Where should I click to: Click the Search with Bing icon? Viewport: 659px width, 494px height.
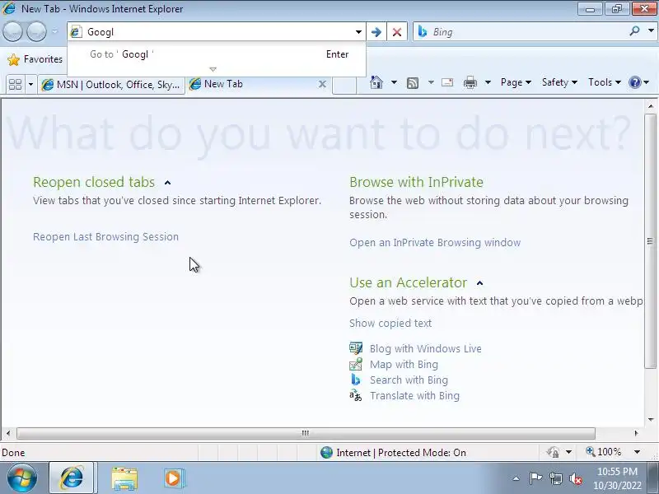[x=356, y=380]
